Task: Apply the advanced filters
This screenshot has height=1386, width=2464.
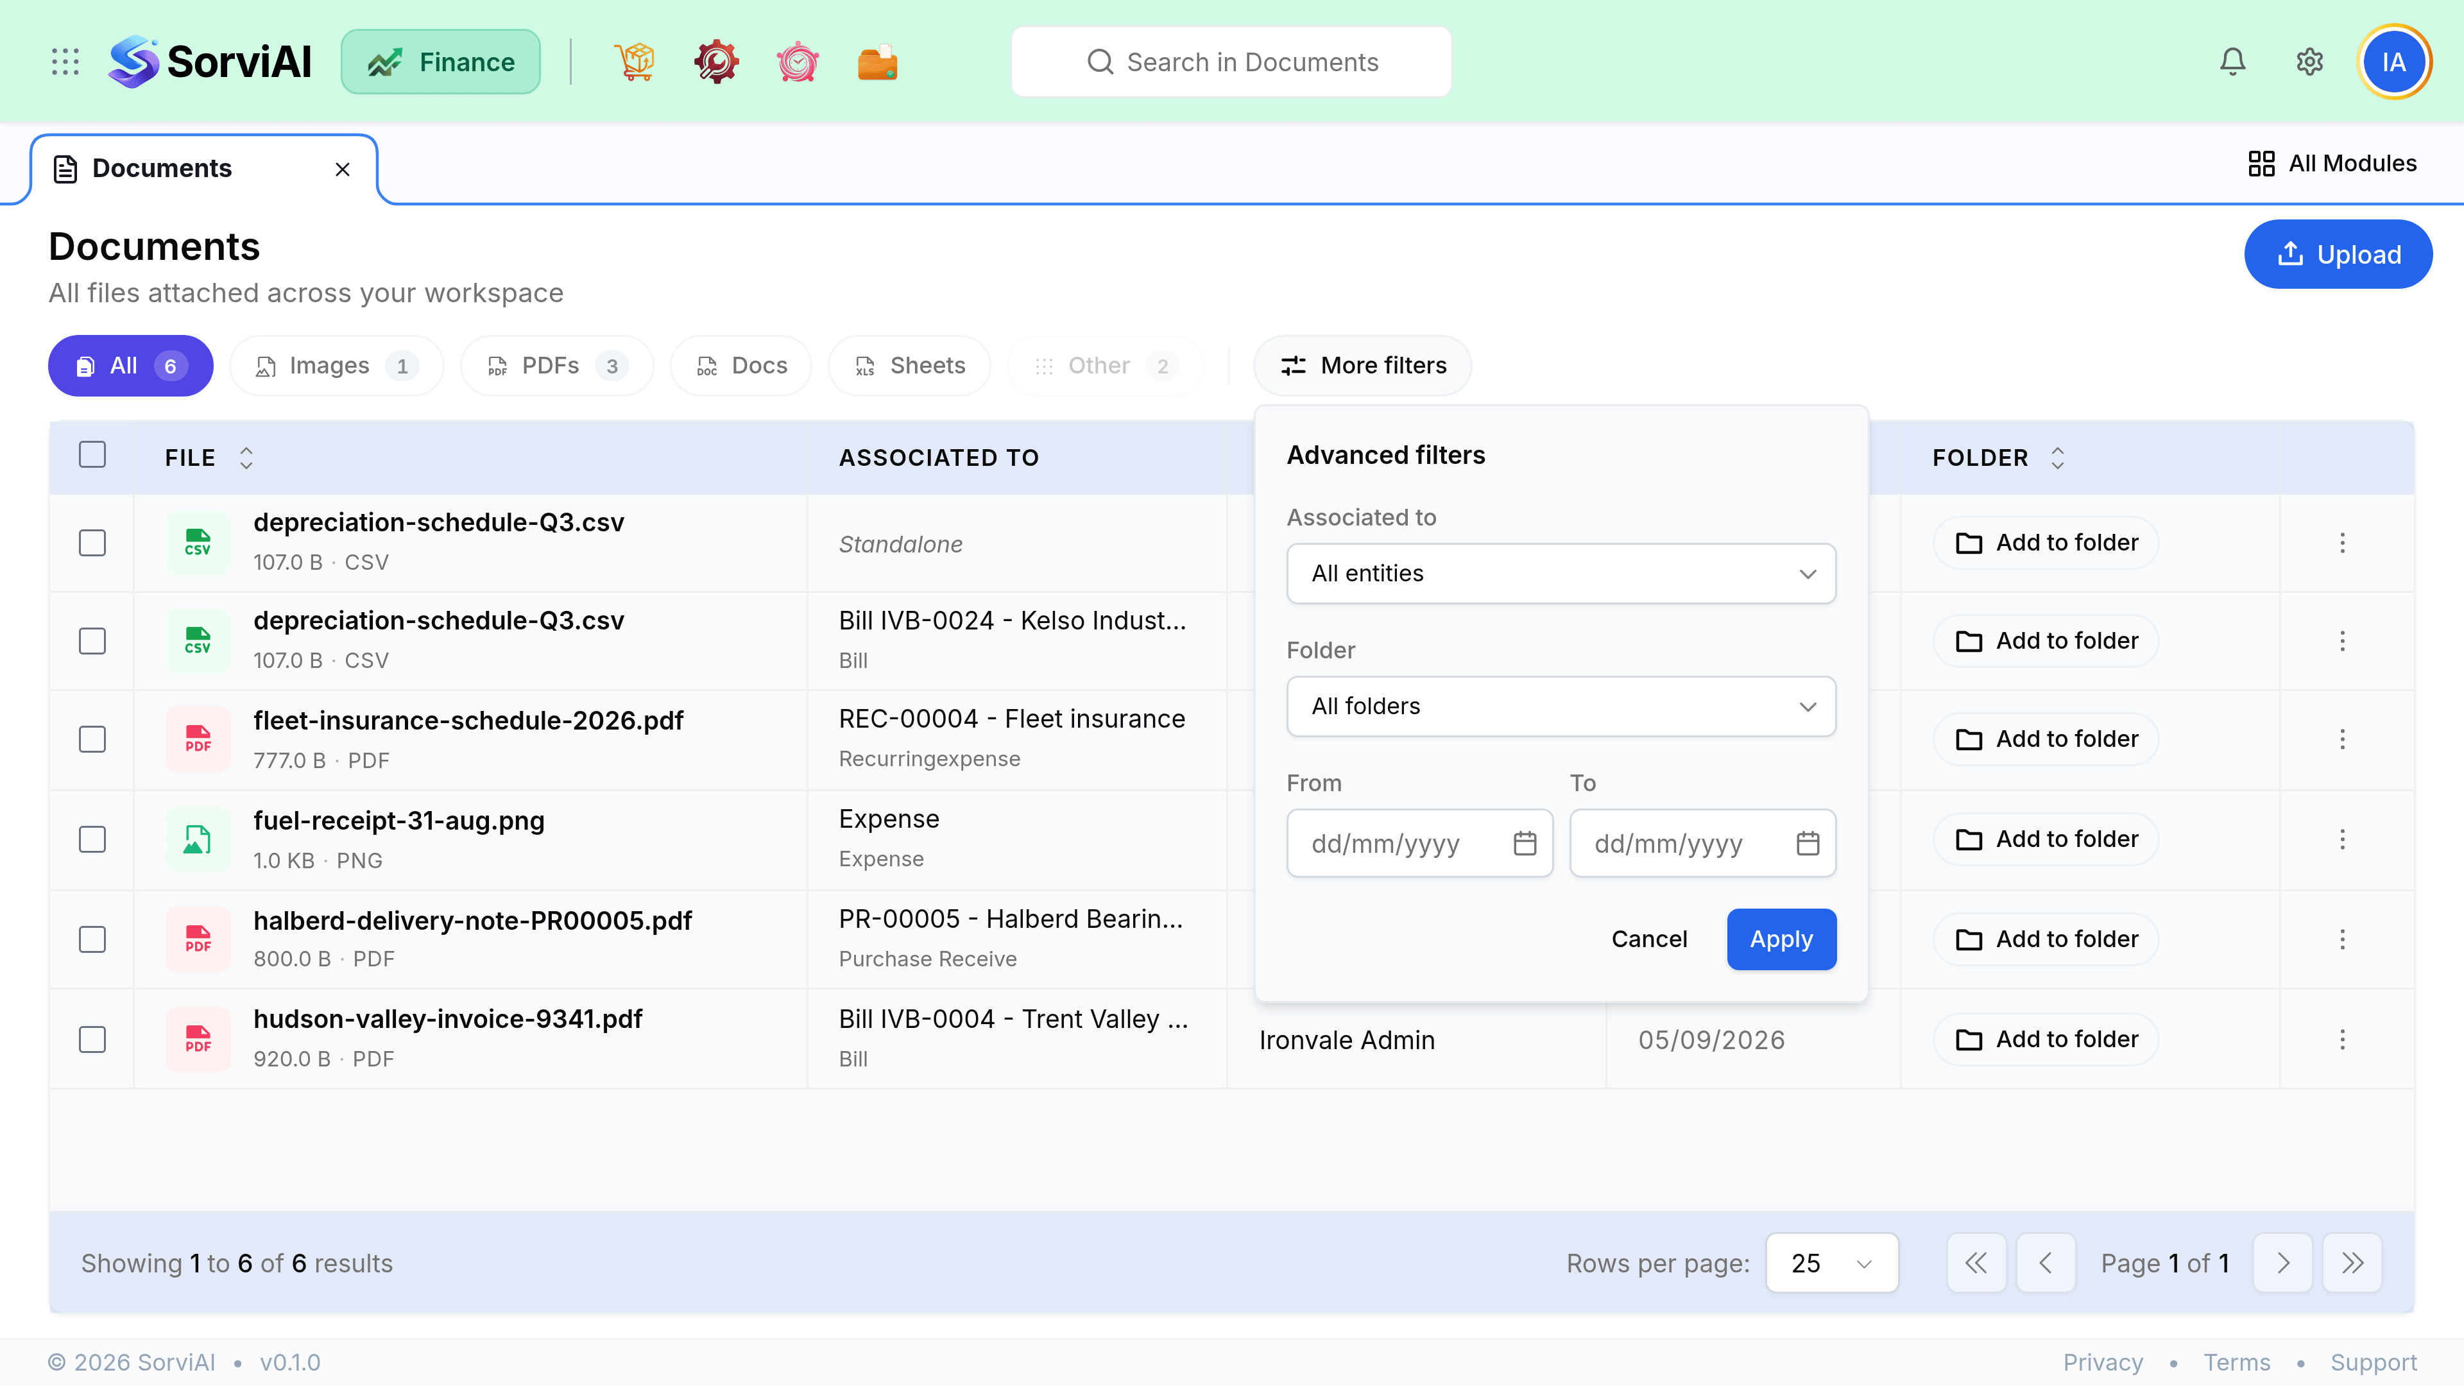Action: coord(1781,939)
